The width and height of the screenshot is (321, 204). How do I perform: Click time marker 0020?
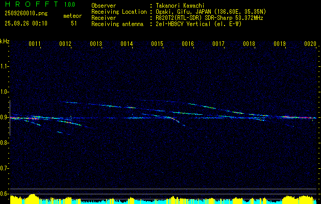(310, 44)
